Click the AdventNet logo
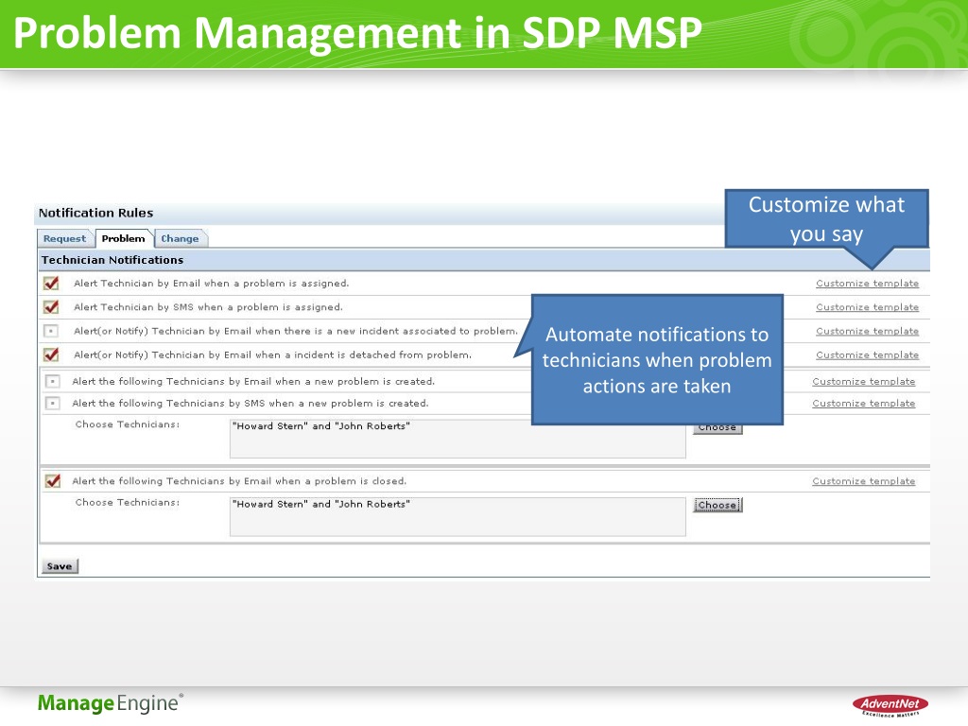 coord(890,705)
